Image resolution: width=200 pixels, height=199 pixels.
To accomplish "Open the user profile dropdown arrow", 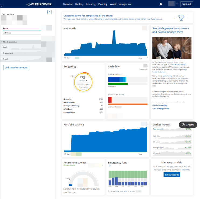I will pos(177,4).
